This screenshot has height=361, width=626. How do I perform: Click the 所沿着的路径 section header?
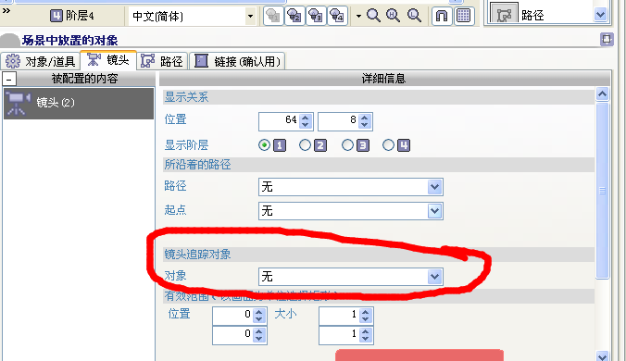click(x=379, y=165)
